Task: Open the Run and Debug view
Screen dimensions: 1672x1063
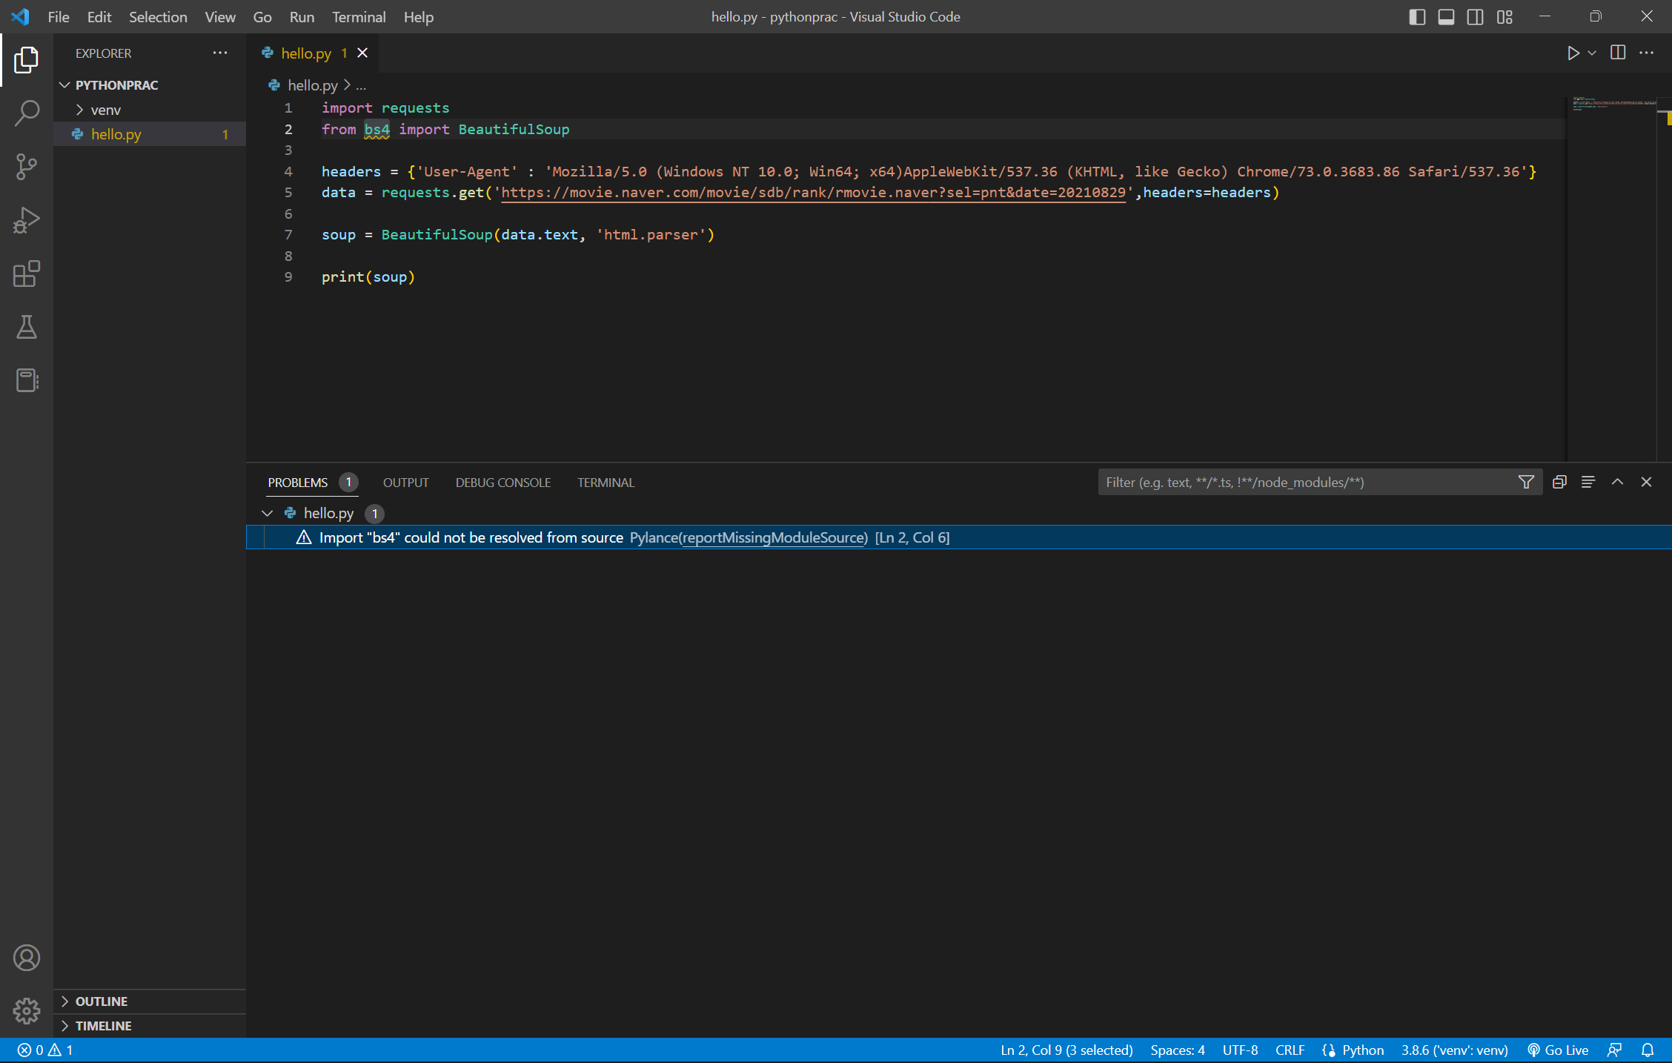Action: (27, 220)
